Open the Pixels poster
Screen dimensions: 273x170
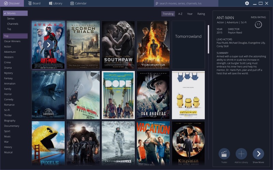click(48, 143)
